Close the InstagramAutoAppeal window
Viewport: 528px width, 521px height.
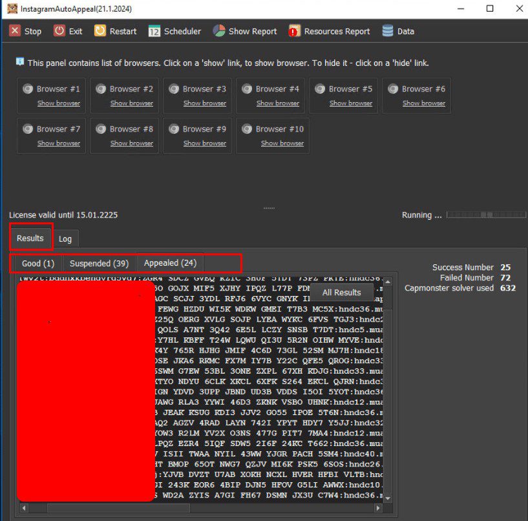point(520,8)
